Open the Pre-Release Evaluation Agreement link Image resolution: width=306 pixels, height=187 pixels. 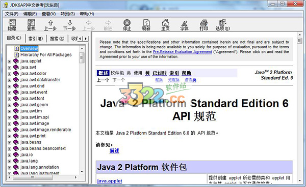[x=182, y=52]
